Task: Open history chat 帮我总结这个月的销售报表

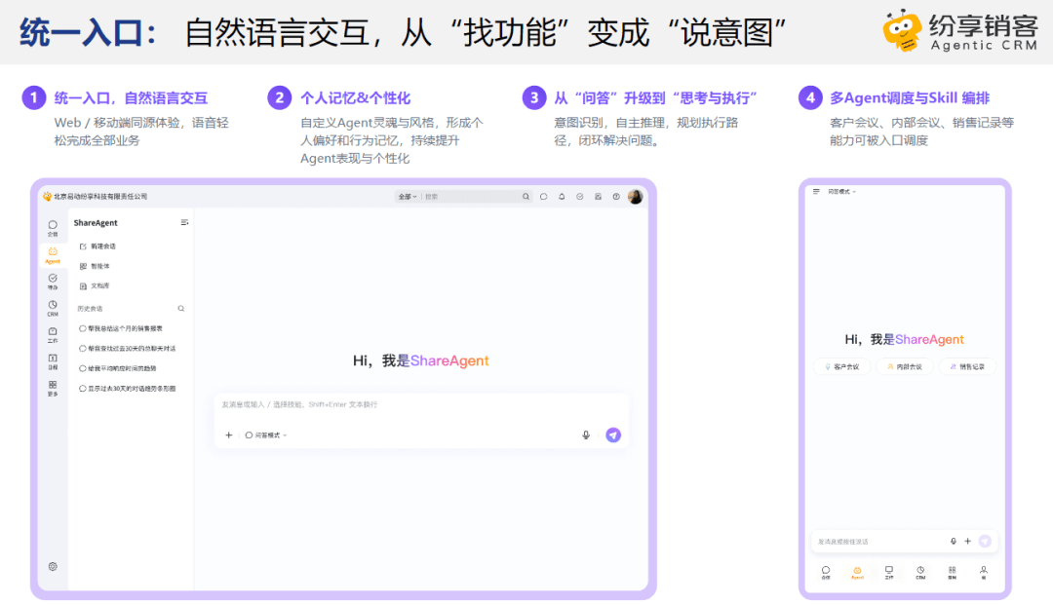Action: pyautogui.click(x=121, y=328)
